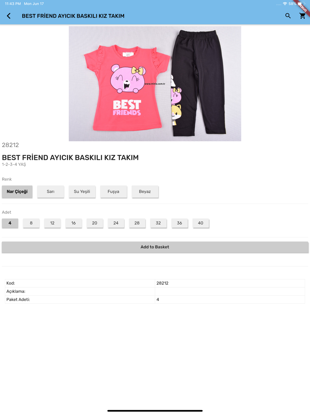
Task: Open search with the magnifier icon
Action: (288, 16)
